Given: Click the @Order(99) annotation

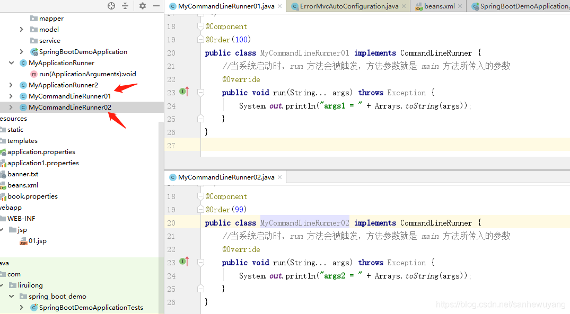Looking at the screenshot, I should pyautogui.click(x=226, y=210).
